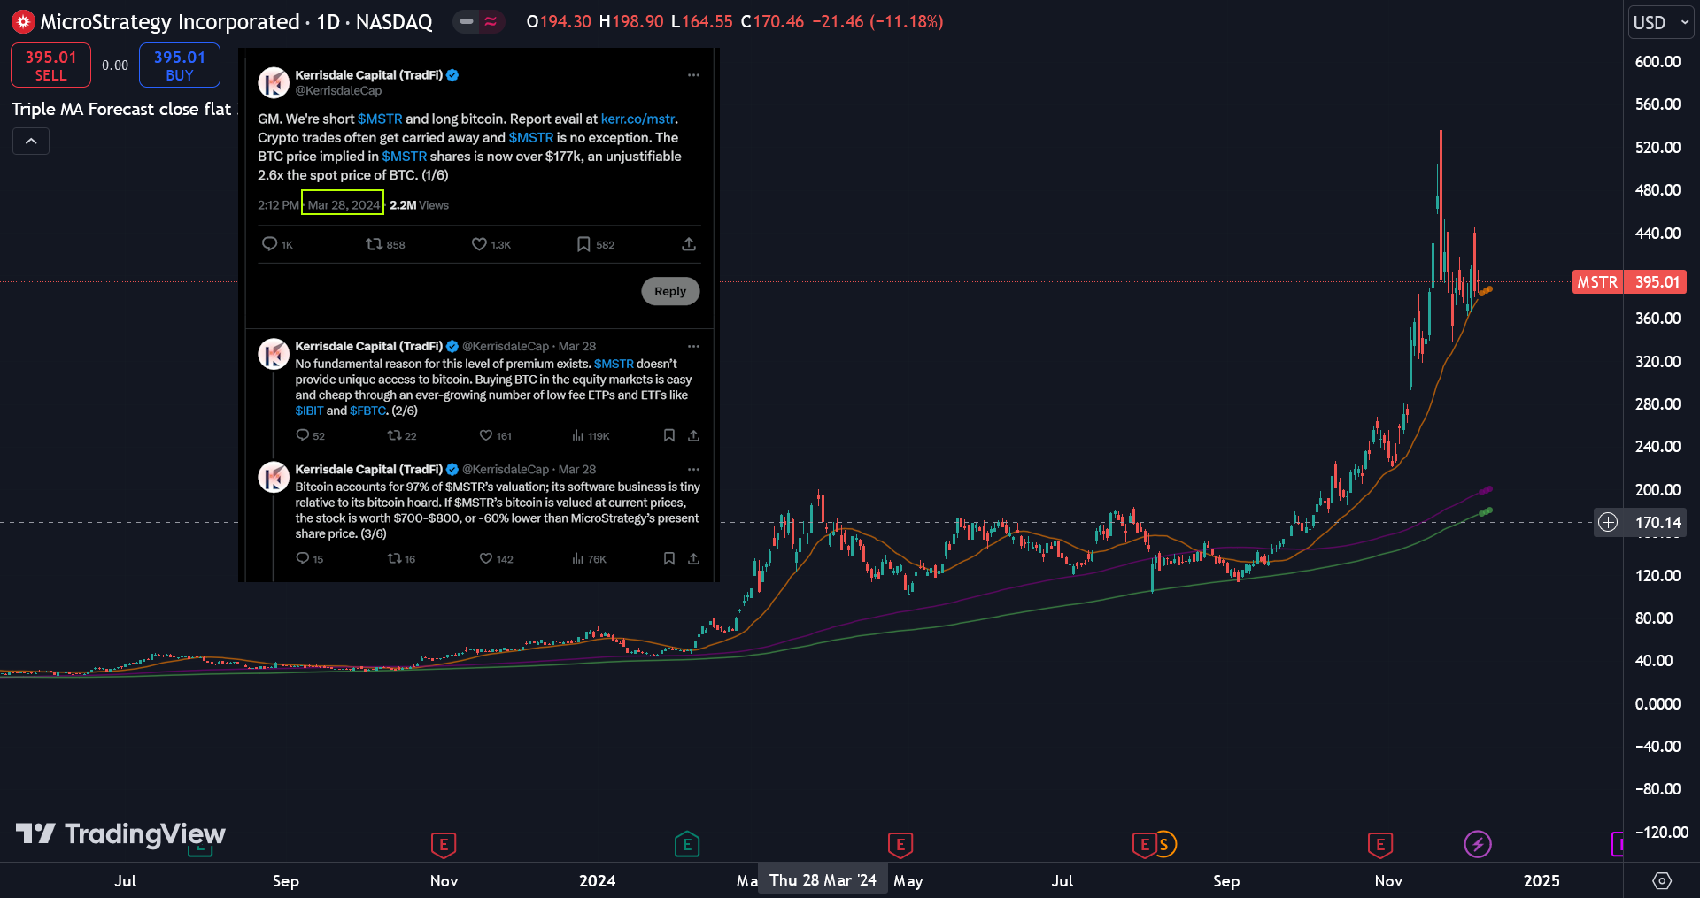Click the 2.2M Views count

click(x=419, y=204)
